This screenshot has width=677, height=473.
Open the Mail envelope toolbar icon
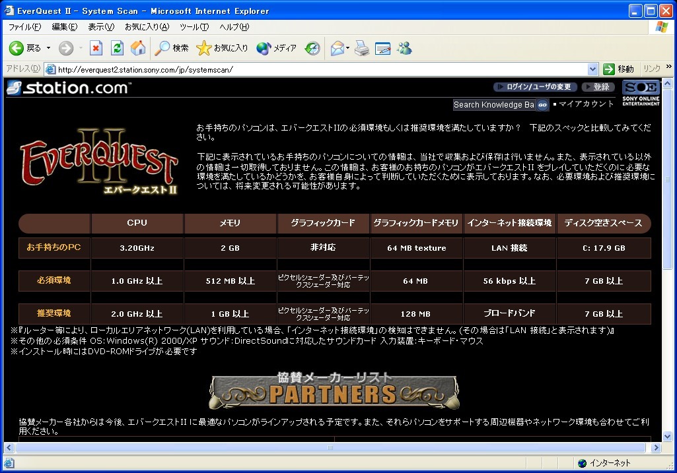click(x=338, y=48)
